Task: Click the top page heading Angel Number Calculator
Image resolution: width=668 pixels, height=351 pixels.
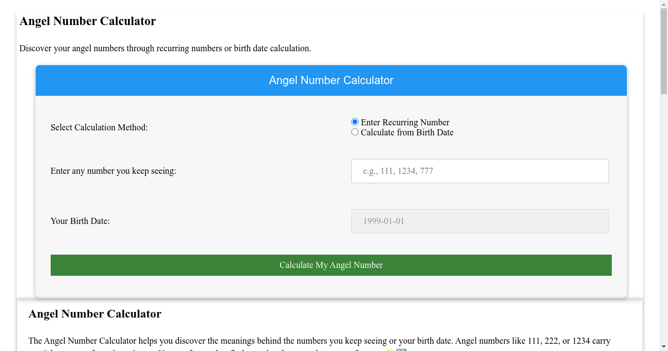Action: point(87,21)
